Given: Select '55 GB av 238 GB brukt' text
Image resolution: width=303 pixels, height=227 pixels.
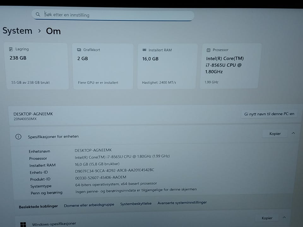Looking at the screenshot, I should tap(31, 82).
